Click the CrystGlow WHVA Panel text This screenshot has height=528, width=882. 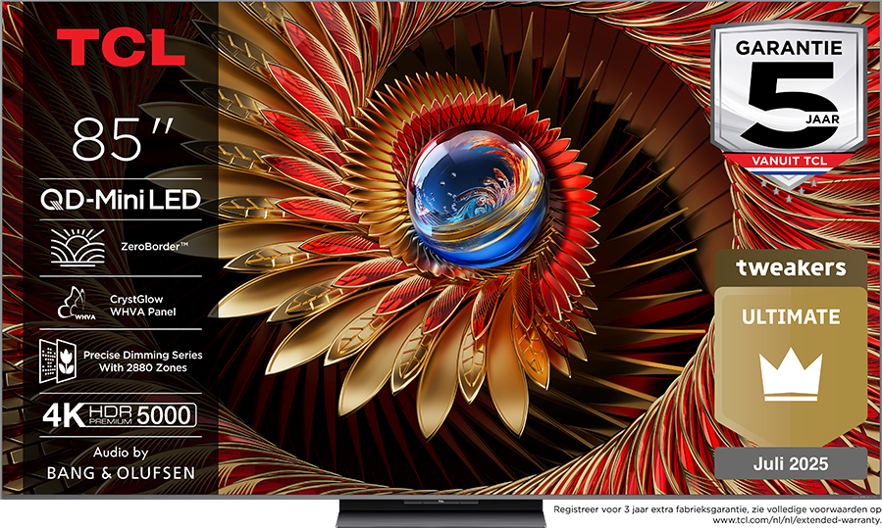[143, 306]
